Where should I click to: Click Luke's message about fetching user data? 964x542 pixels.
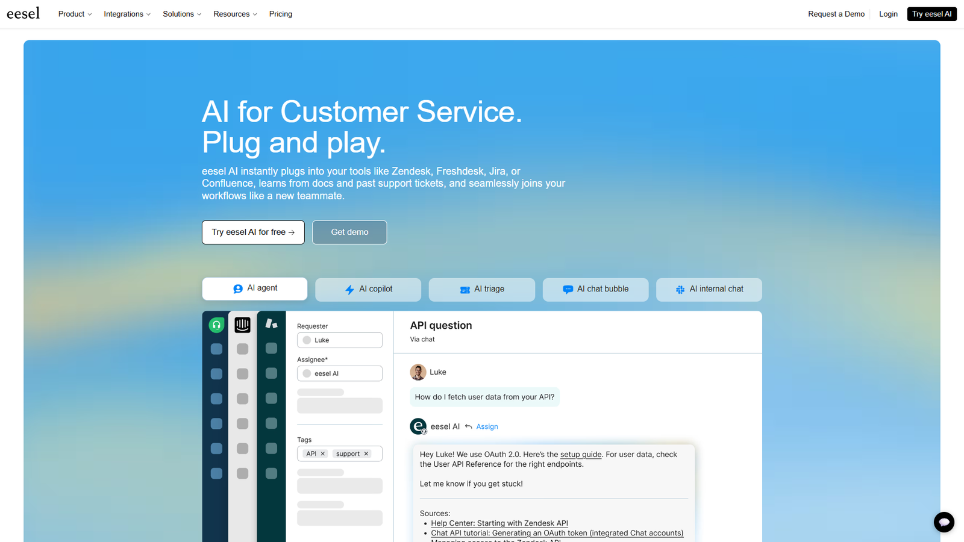[x=484, y=397]
